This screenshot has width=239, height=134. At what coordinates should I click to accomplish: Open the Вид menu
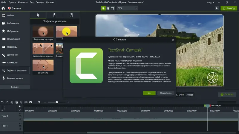pyautogui.click(x=32, y=2)
